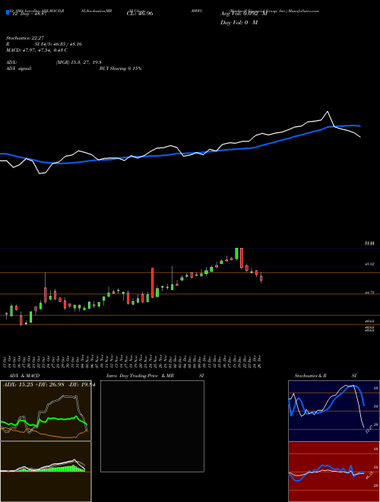Click the 'ADX signal:' label
This screenshot has width=380, height=502.
tap(19, 68)
